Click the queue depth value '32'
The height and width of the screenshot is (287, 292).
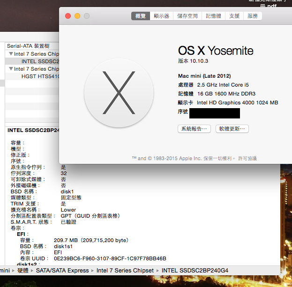coord(64,173)
